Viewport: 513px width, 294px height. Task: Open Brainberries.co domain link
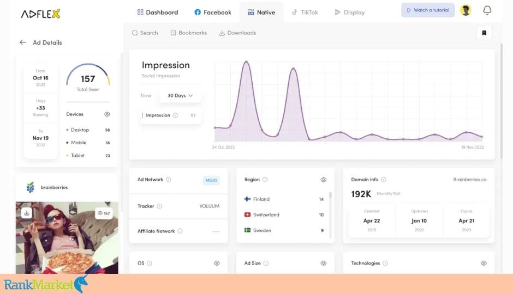pyautogui.click(x=470, y=180)
